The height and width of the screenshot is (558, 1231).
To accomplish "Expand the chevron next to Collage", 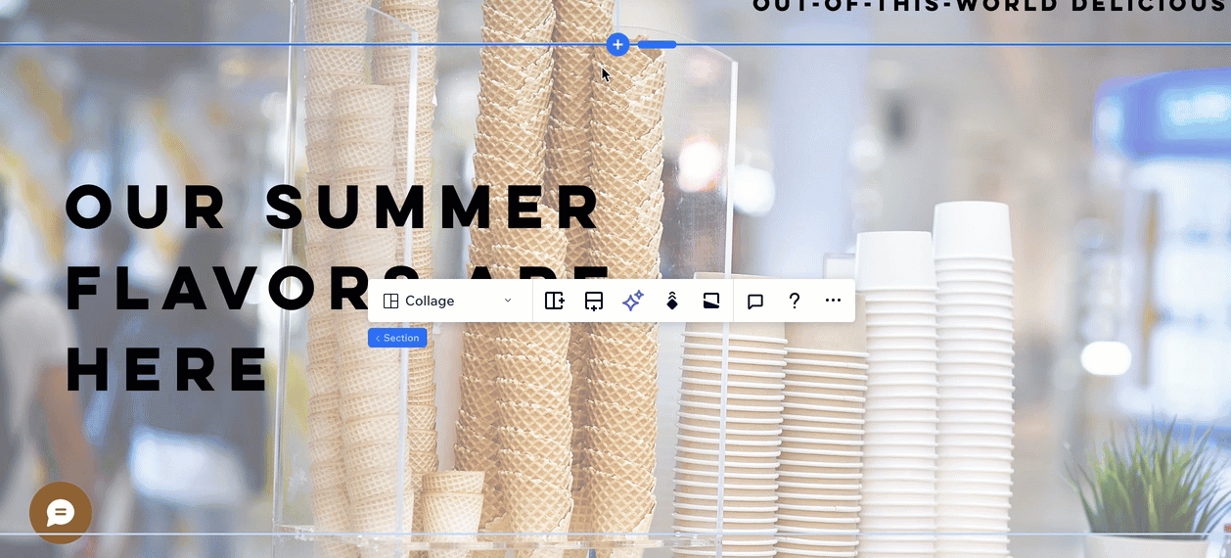I will tap(508, 301).
